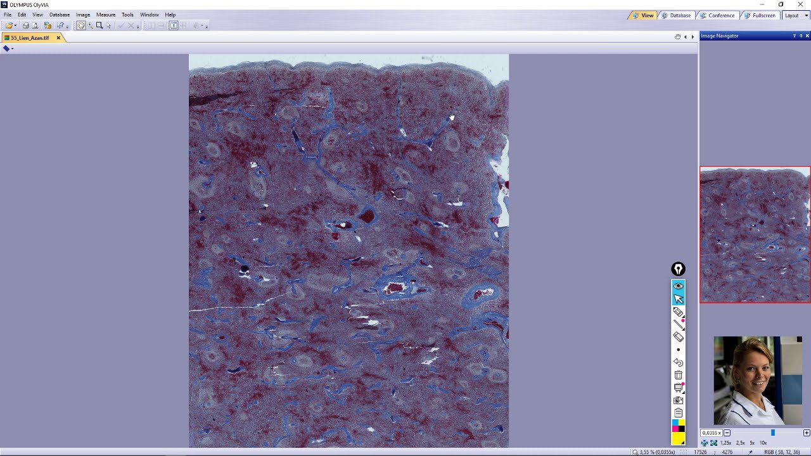Close the 55_Lien_Azan.tif tab
Viewport: 811px width, 456px height.
pyautogui.click(x=58, y=38)
